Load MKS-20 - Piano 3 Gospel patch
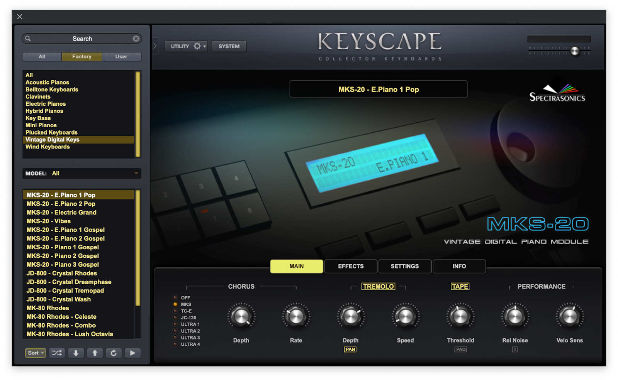 pyautogui.click(x=79, y=265)
